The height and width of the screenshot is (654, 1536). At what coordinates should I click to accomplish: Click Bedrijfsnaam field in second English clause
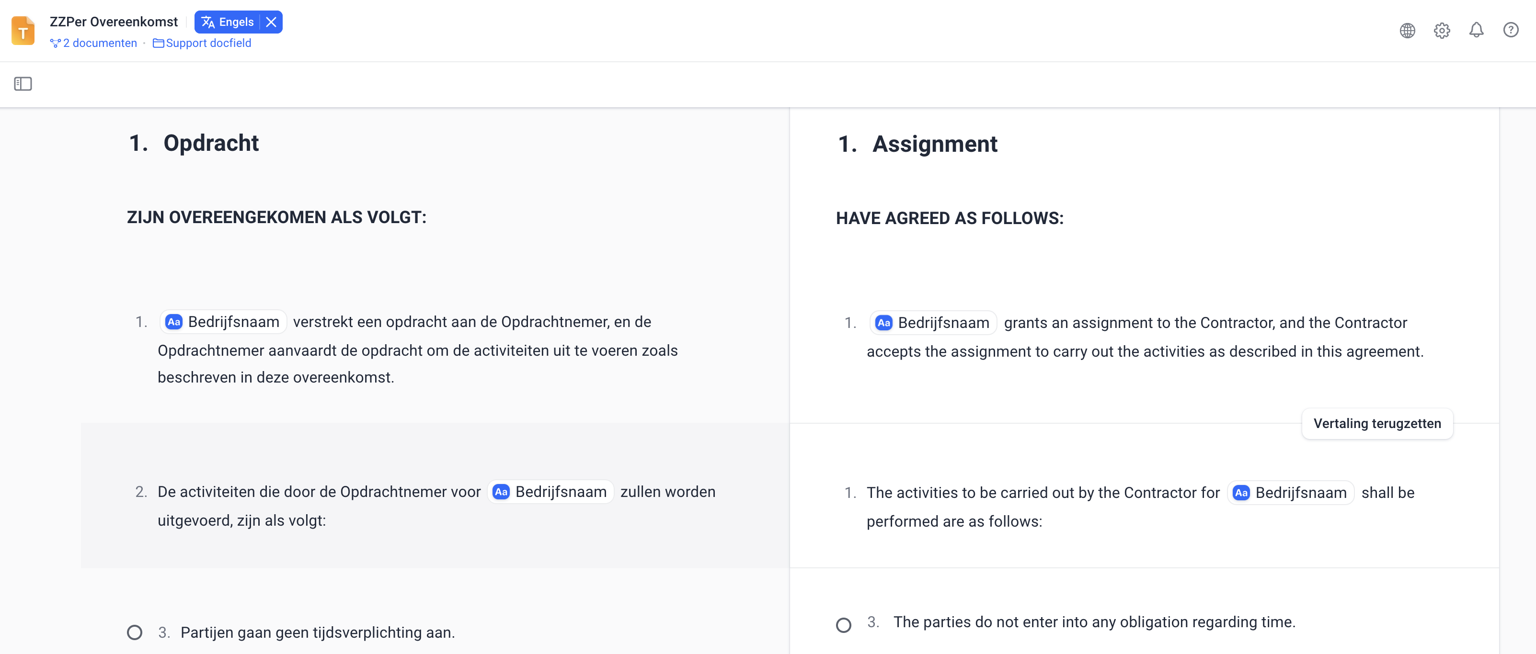point(1291,493)
